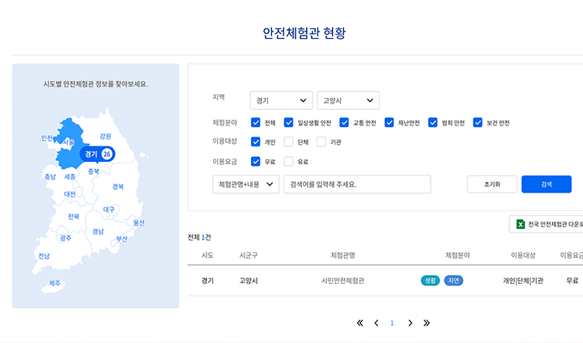Select 강원 on the map

pyautogui.click(x=105, y=137)
